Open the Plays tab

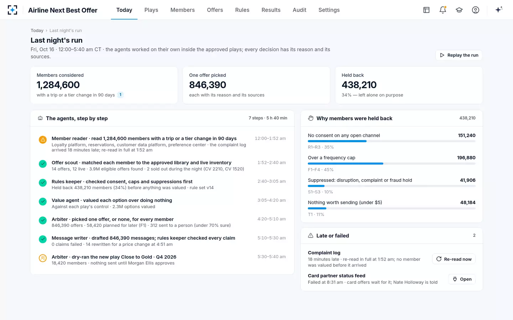click(151, 10)
